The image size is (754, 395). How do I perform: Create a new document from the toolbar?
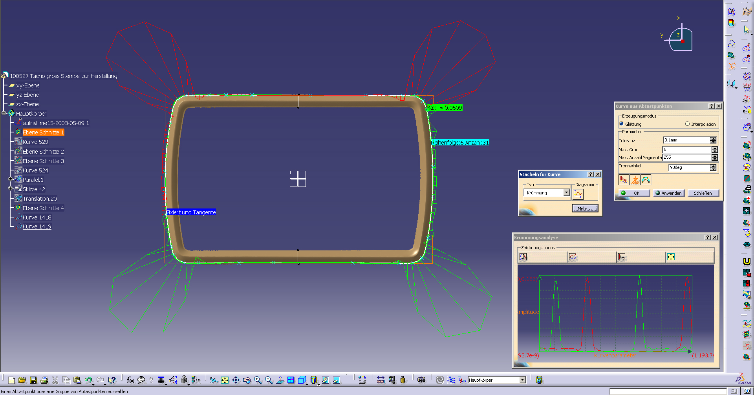coord(11,380)
